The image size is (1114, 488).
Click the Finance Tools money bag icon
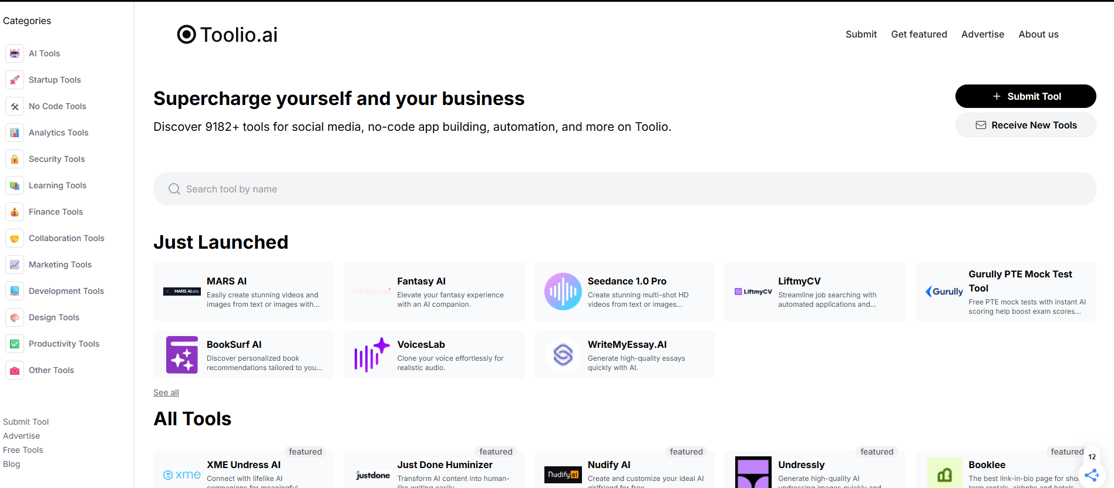[x=15, y=212]
